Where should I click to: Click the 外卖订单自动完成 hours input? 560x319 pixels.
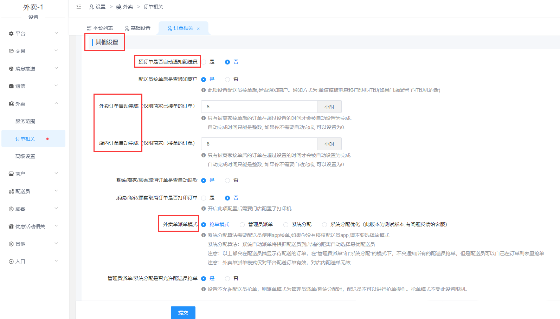pos(259,107)
